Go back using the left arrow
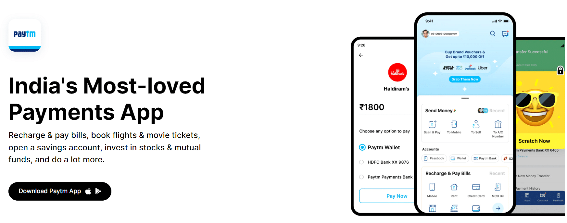The height and width of the screenshot is (223, 567). (x=361, y=55)
